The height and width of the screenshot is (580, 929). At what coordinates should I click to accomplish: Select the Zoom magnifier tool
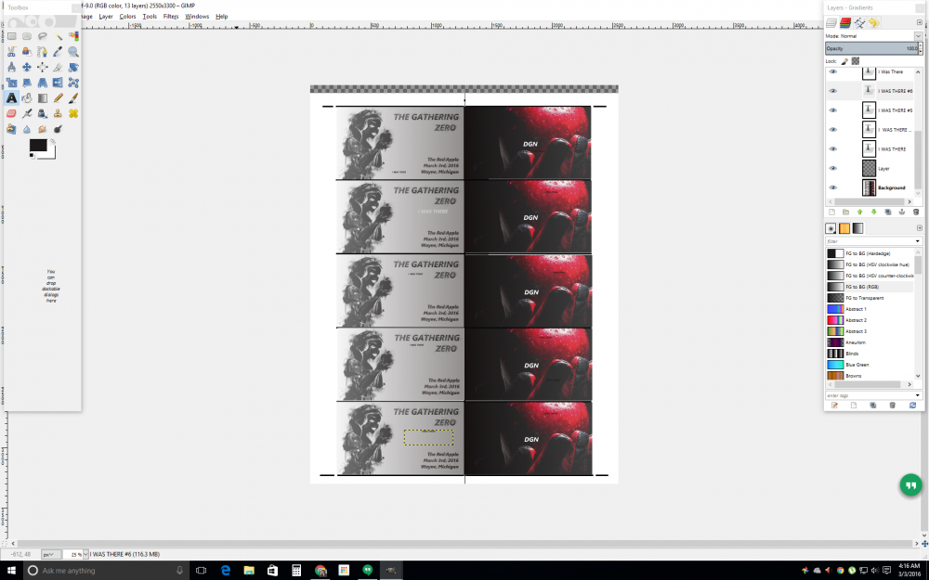[72, 52]
